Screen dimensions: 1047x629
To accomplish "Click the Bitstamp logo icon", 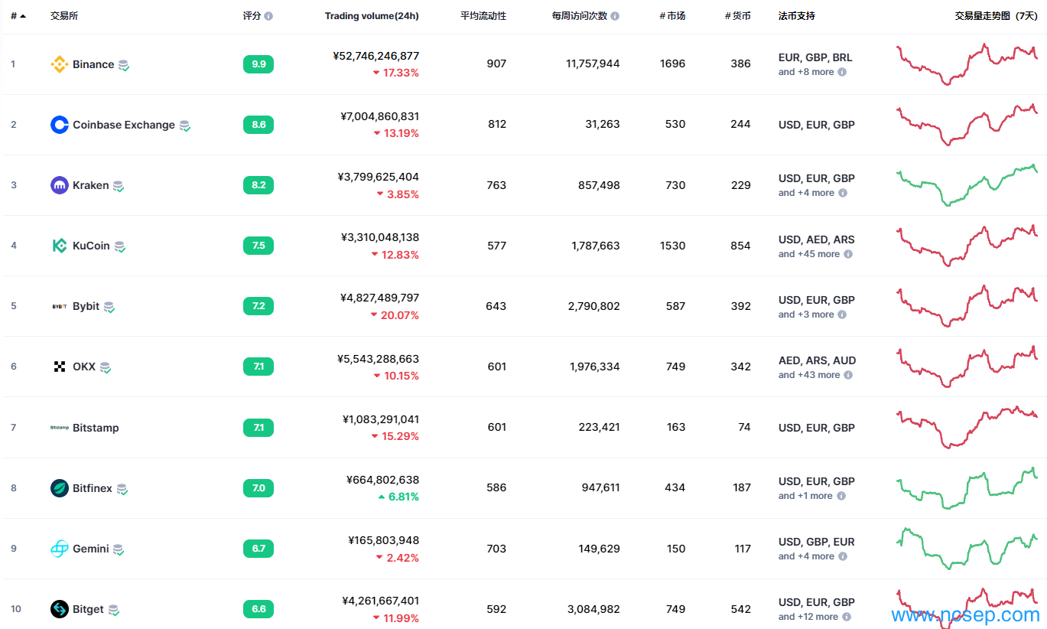I will pyautogui.click(x=60, y=428).
